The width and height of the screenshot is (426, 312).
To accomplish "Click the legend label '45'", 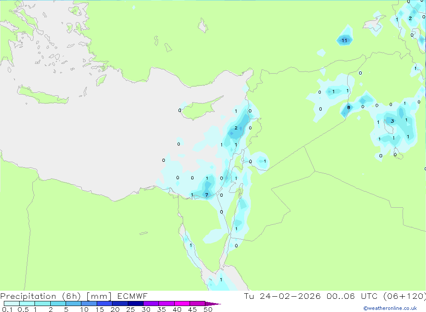I will tap(193, 309).
